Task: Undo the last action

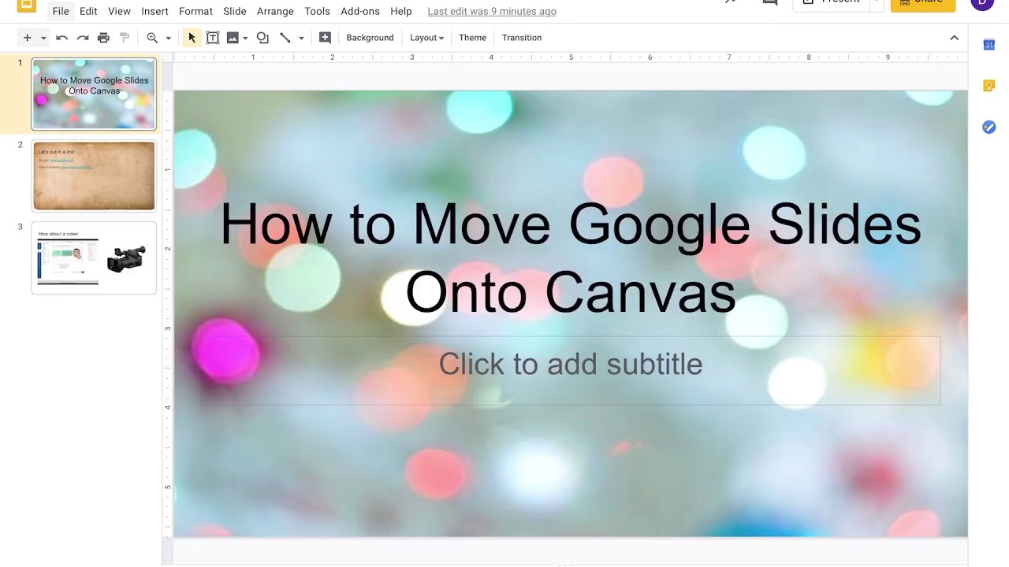Action: click(x=61, y=38)
